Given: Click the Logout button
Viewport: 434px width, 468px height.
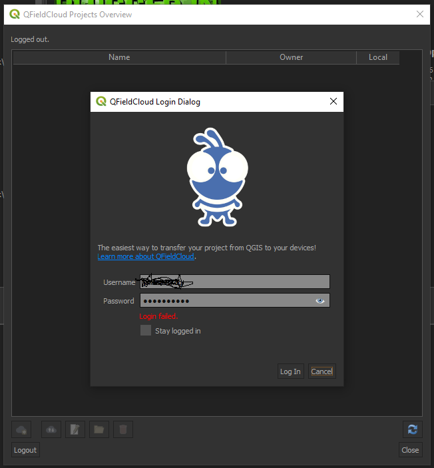Looking at the screenshot, I should 25,450.
